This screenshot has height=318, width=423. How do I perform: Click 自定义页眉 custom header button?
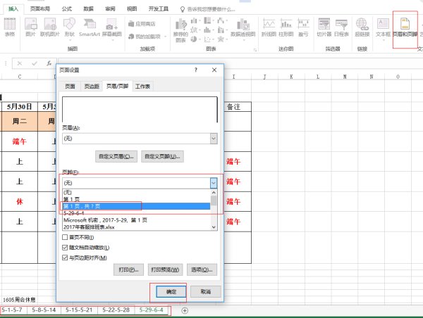tap(116, 156)
